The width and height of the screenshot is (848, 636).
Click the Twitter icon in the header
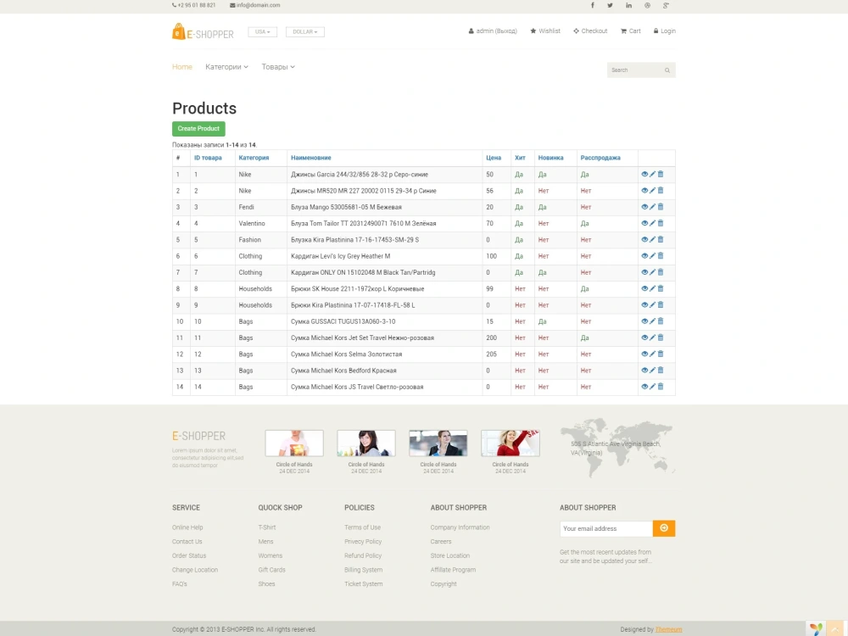pyautogui.click(x=608, y=6)
